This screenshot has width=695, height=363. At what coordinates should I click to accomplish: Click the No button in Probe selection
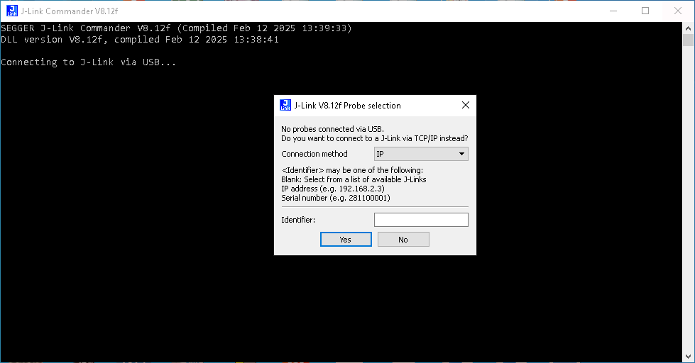(x=403, y=240)
